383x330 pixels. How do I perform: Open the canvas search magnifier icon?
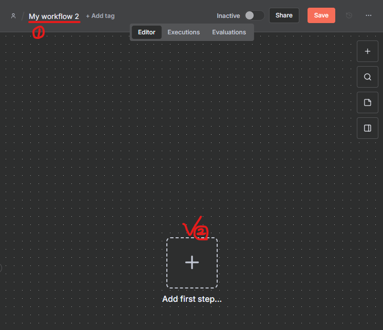pyautogui.click(x=368, y=77)
